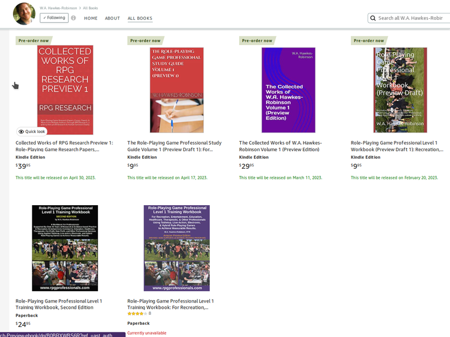The height and width of the screenshot is (337, 450).
Task: Click the info icon beside Following
Action: coord(73,18)
